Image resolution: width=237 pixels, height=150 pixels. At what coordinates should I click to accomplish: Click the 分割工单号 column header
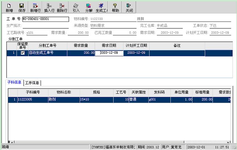[x=48, y=46]
